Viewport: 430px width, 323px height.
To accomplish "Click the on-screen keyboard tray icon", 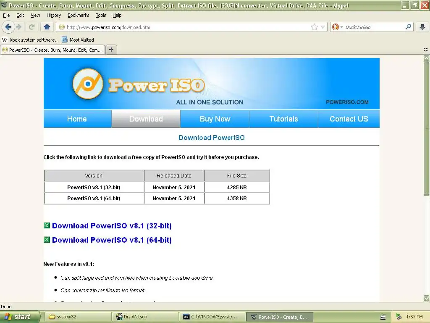I will pyautogui.click(x=383, y=317).
